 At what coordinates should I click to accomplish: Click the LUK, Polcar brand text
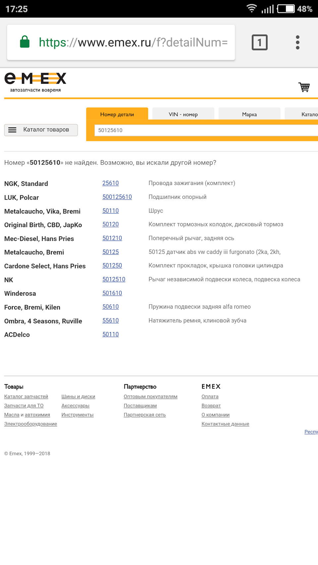22,198
